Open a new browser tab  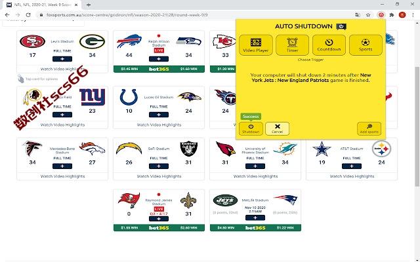pyautogui.click(x=89, y=5)
